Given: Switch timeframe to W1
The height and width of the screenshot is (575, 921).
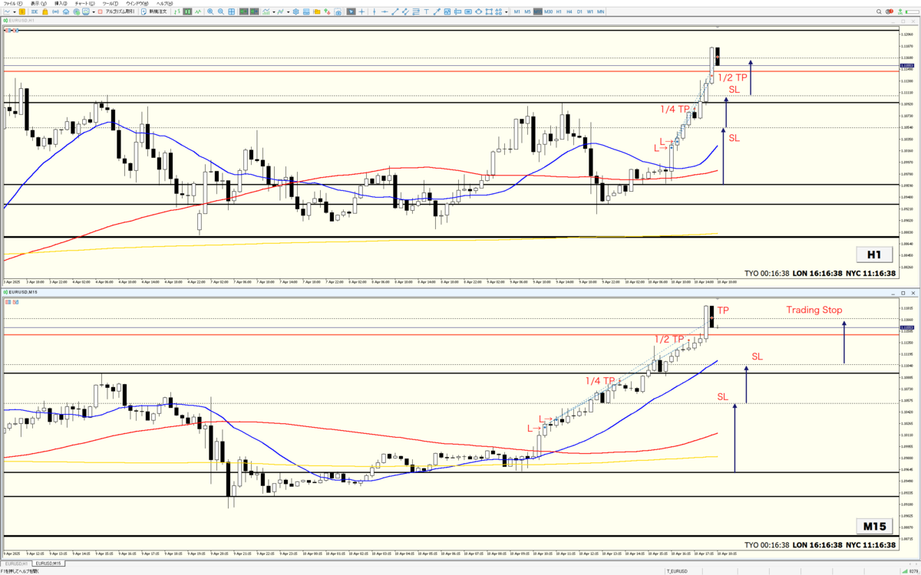Looking at the screenshot, I should coord(589,11).
